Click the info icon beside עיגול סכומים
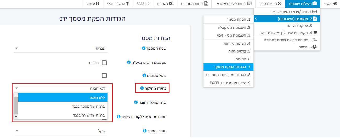 (x=144, y=75)
